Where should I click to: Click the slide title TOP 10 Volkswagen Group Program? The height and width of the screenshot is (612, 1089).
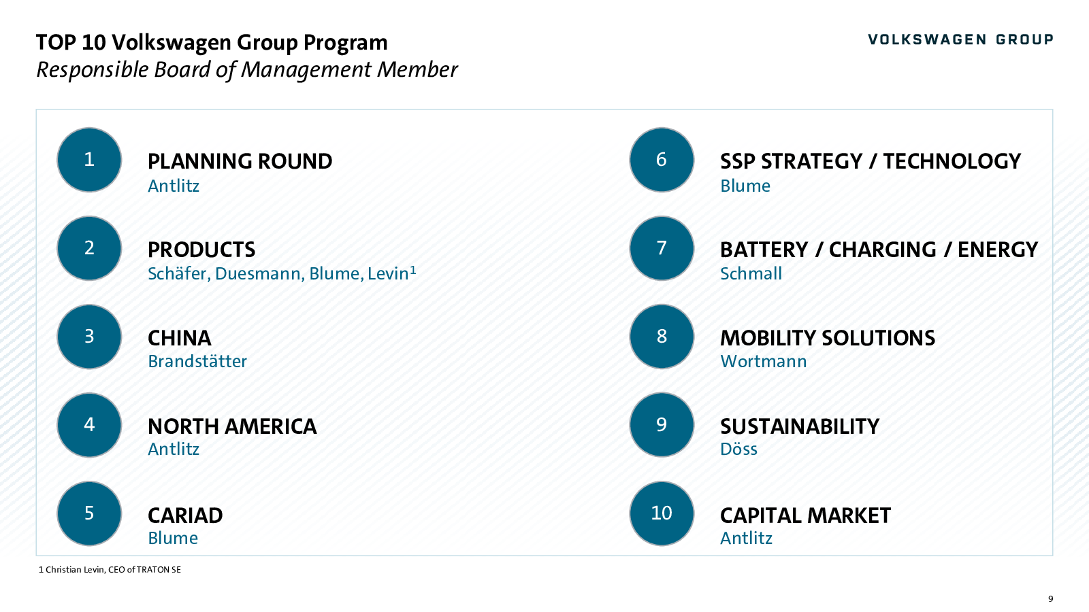[x=212, y=43]
